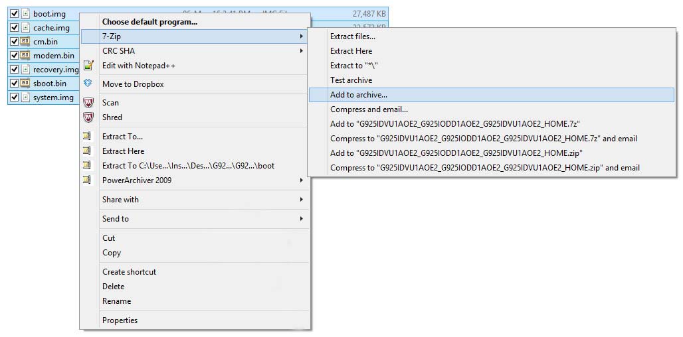Click Choose default program... entry

(149, 22)
